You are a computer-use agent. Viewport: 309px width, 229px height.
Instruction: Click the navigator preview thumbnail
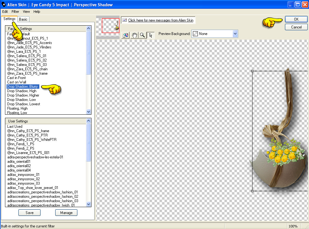pyautogui.click(x=108, y=27)
